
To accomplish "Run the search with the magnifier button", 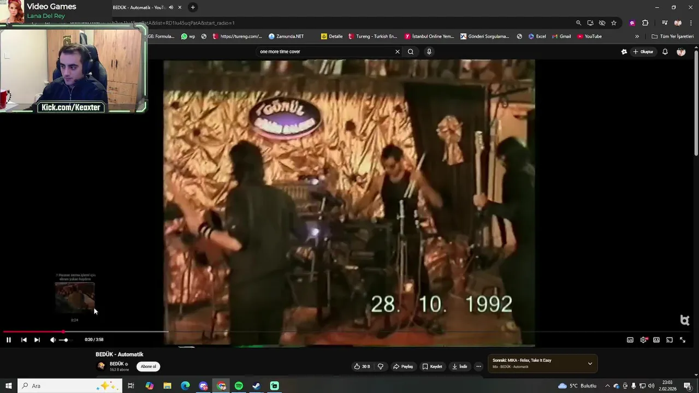I will 411,51.
